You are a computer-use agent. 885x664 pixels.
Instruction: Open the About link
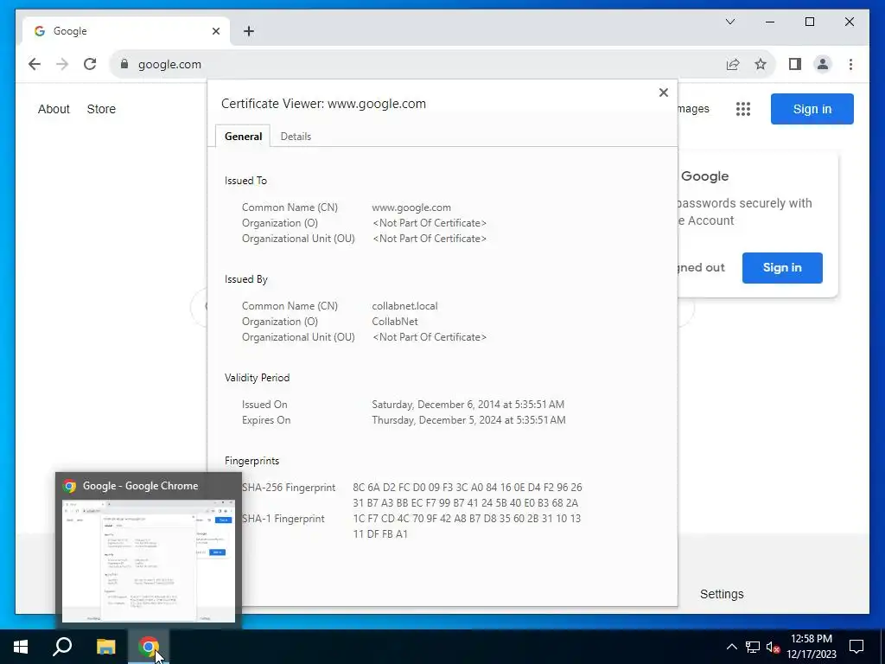[x=54, y=109]
